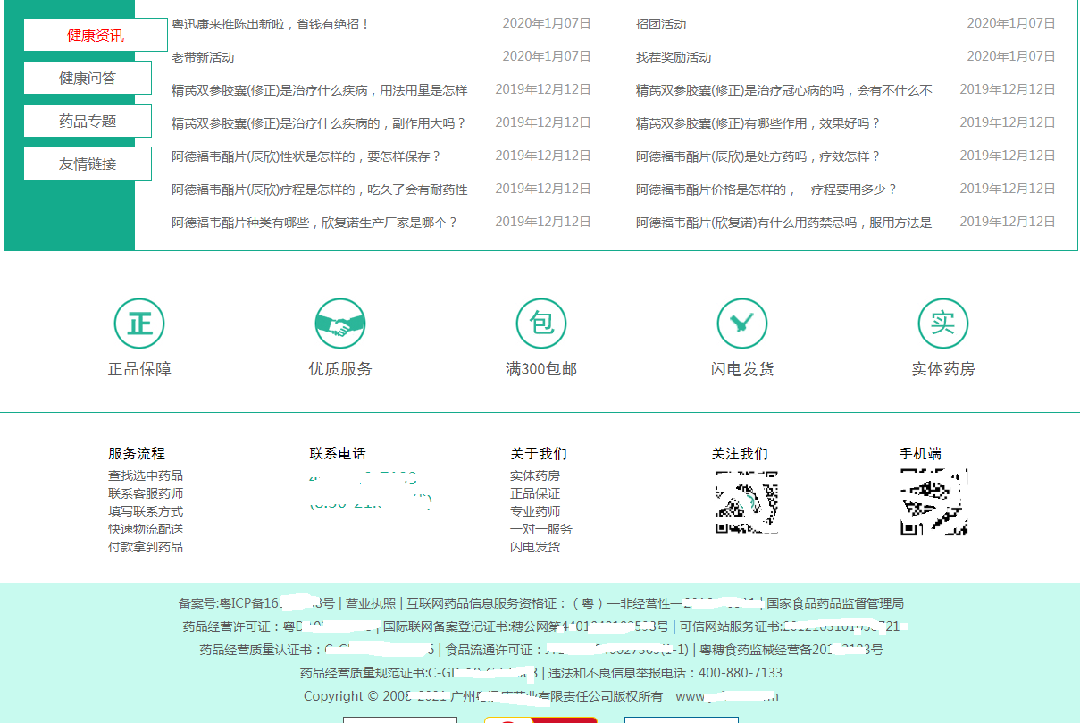Click 国家食品药品监督管理局 footer link
The width and height of the screenshot is (1080, 723).
835,603
